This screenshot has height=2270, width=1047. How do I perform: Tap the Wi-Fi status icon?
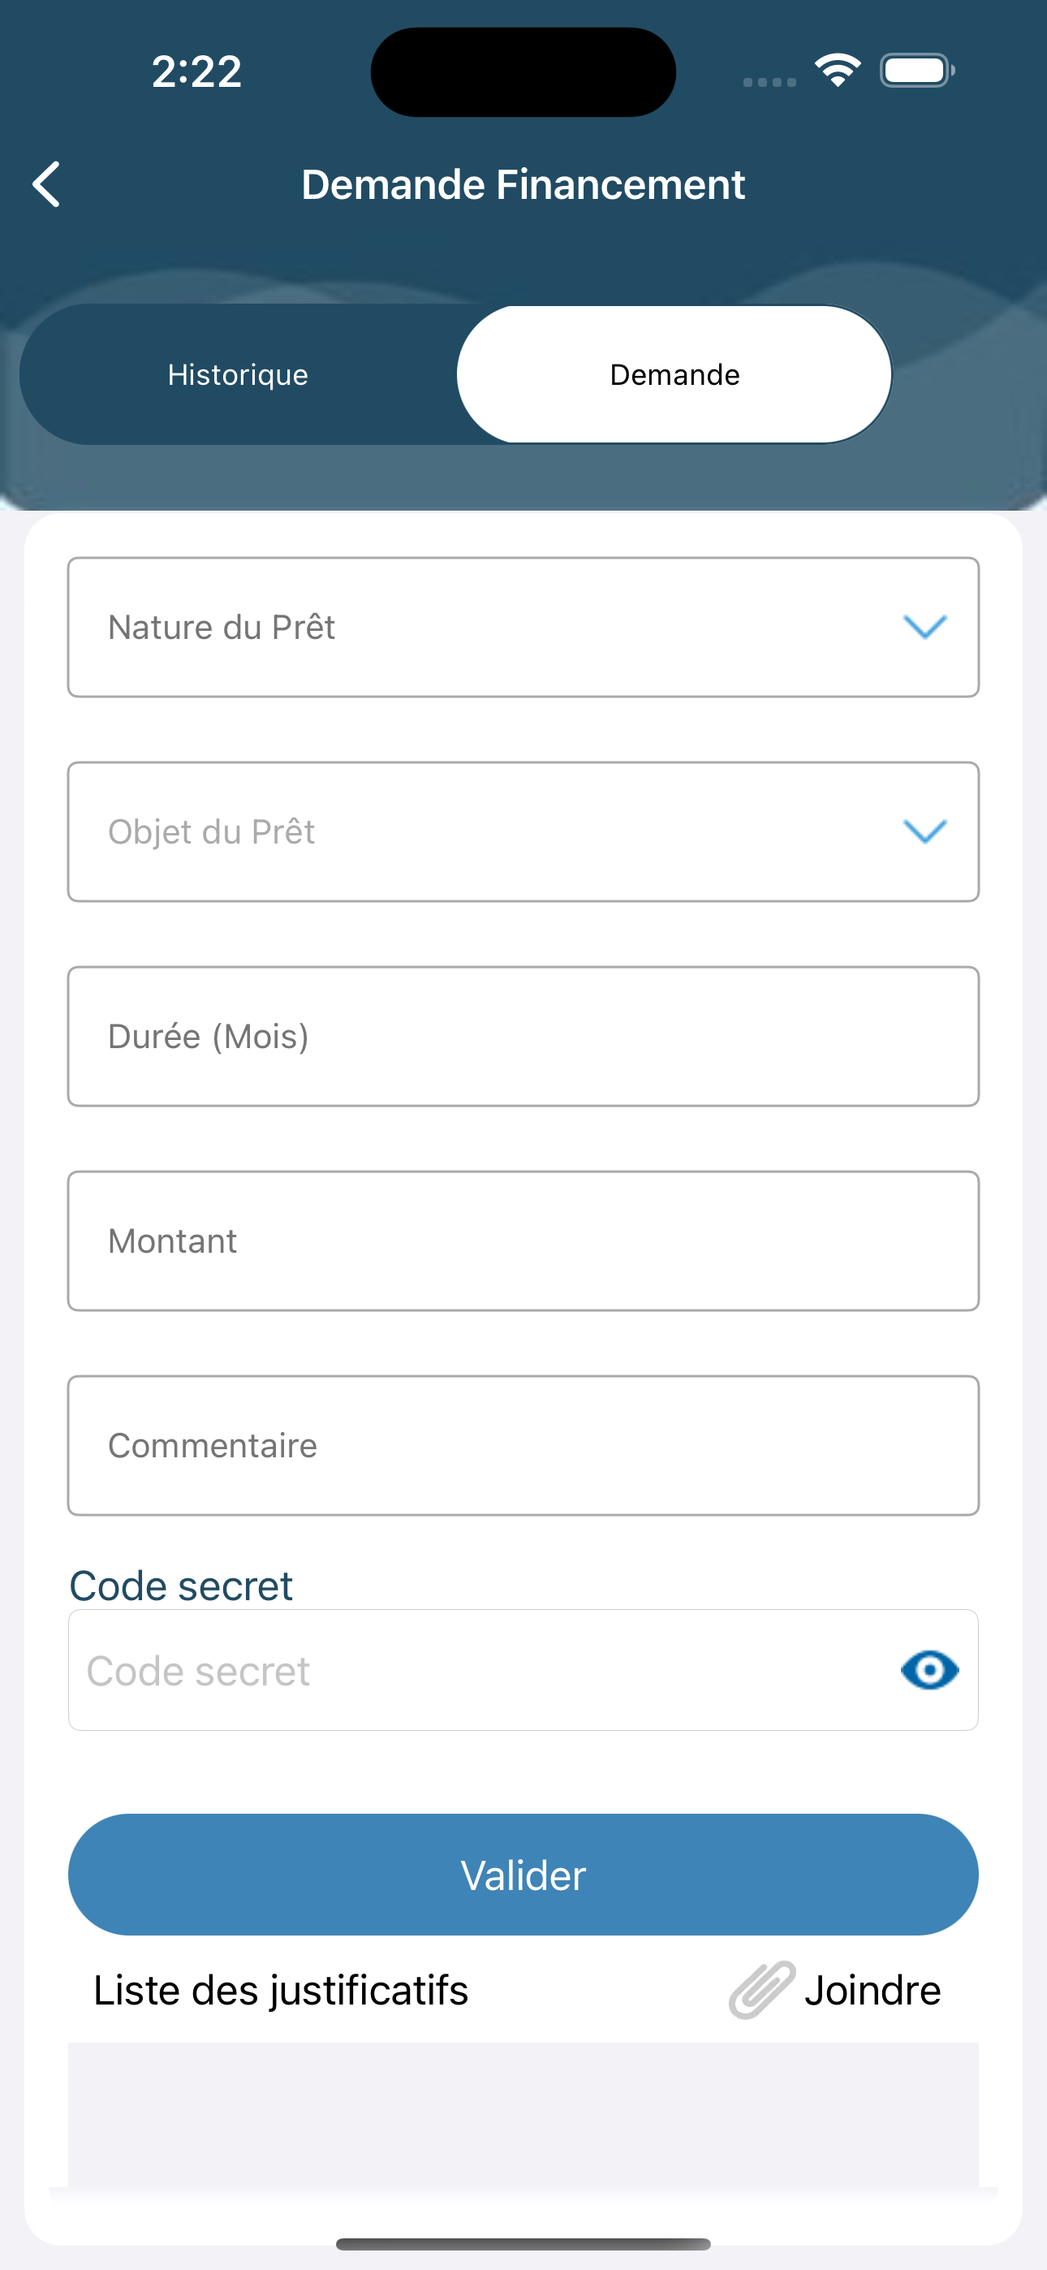(838, 71)
